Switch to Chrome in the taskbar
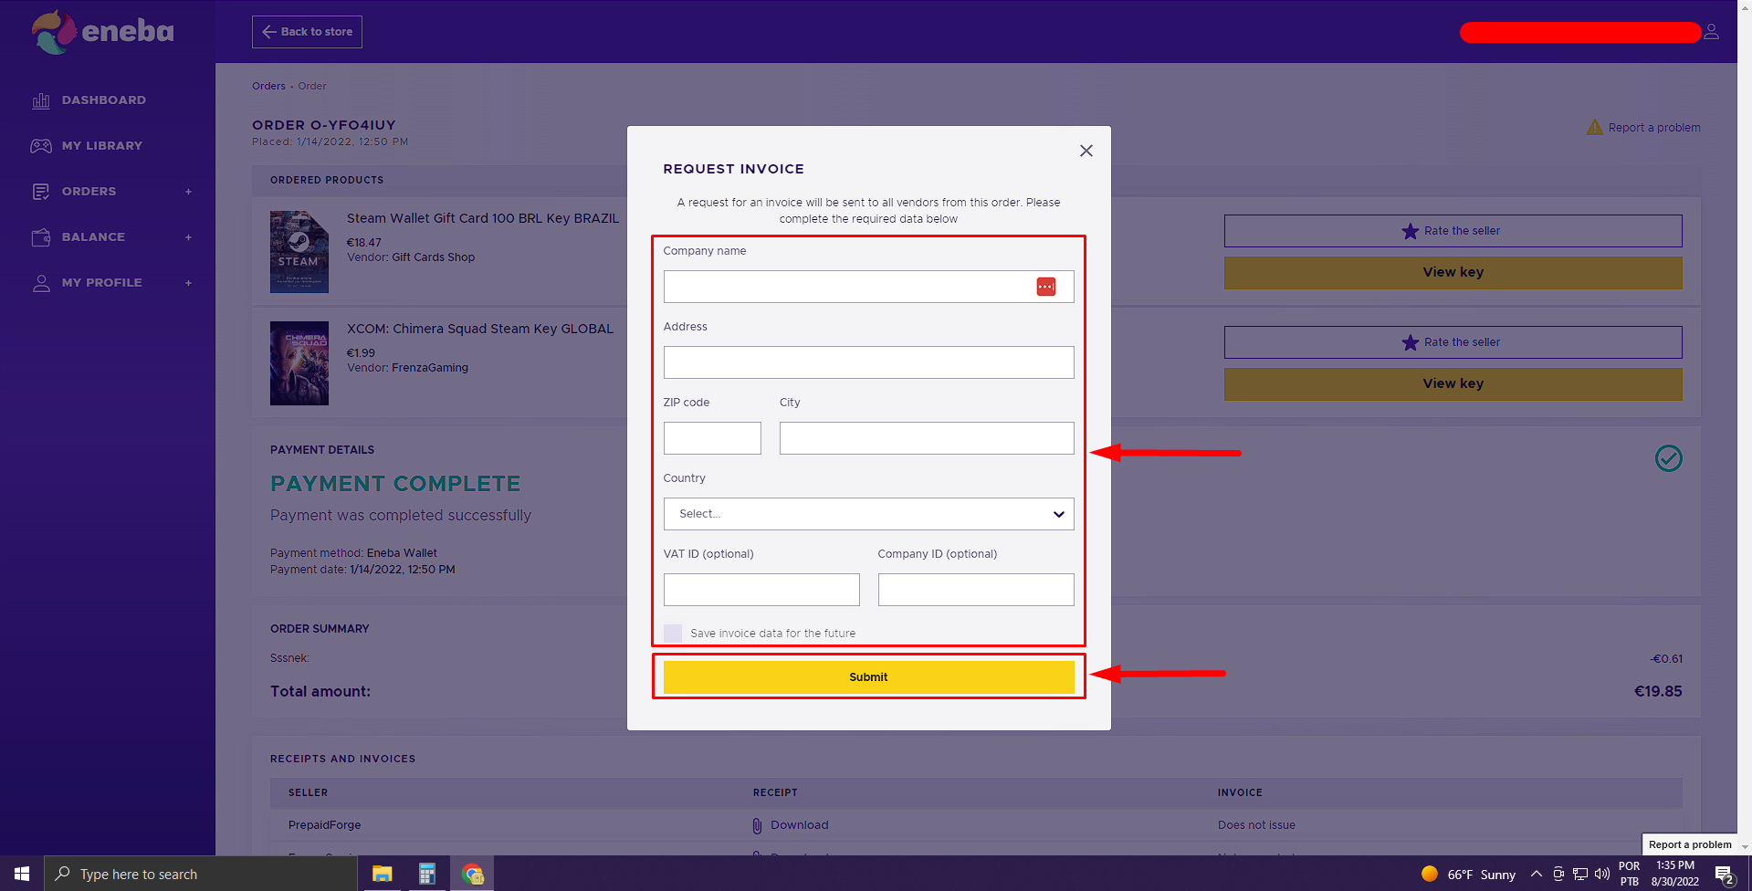Viewport: 1752px width, 891px height. (472, 874)
